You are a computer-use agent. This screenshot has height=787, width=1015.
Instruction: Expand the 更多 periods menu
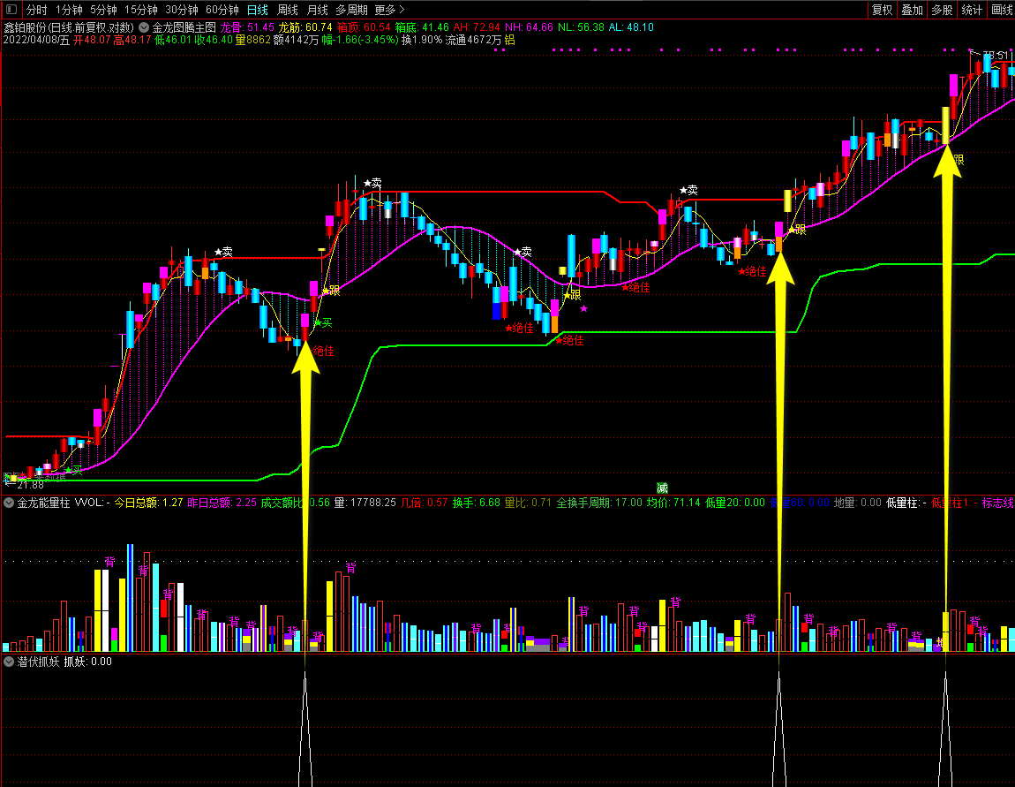pos(390,10)
